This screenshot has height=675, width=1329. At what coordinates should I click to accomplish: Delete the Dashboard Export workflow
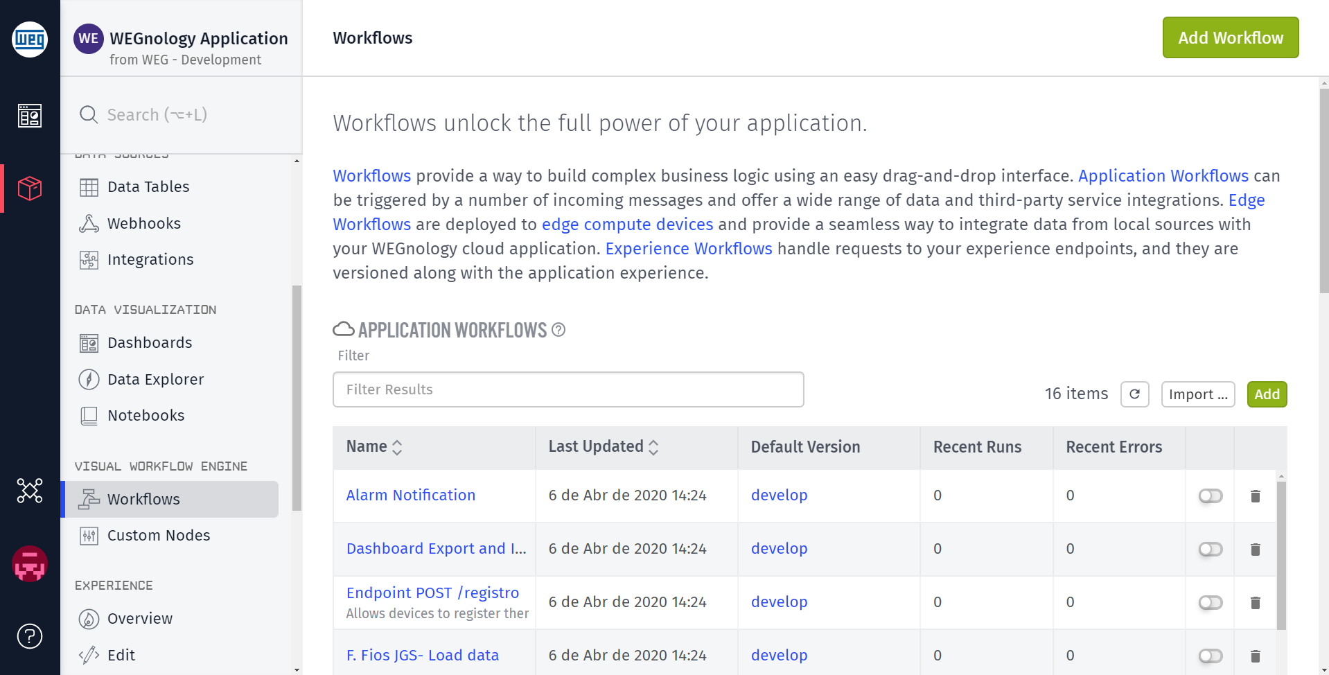click(1256, 550)
